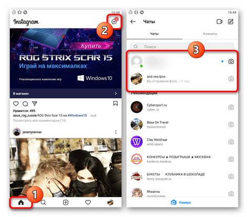Save the post using the bookmark icon

pyautogui.click(x=115, y=103)
